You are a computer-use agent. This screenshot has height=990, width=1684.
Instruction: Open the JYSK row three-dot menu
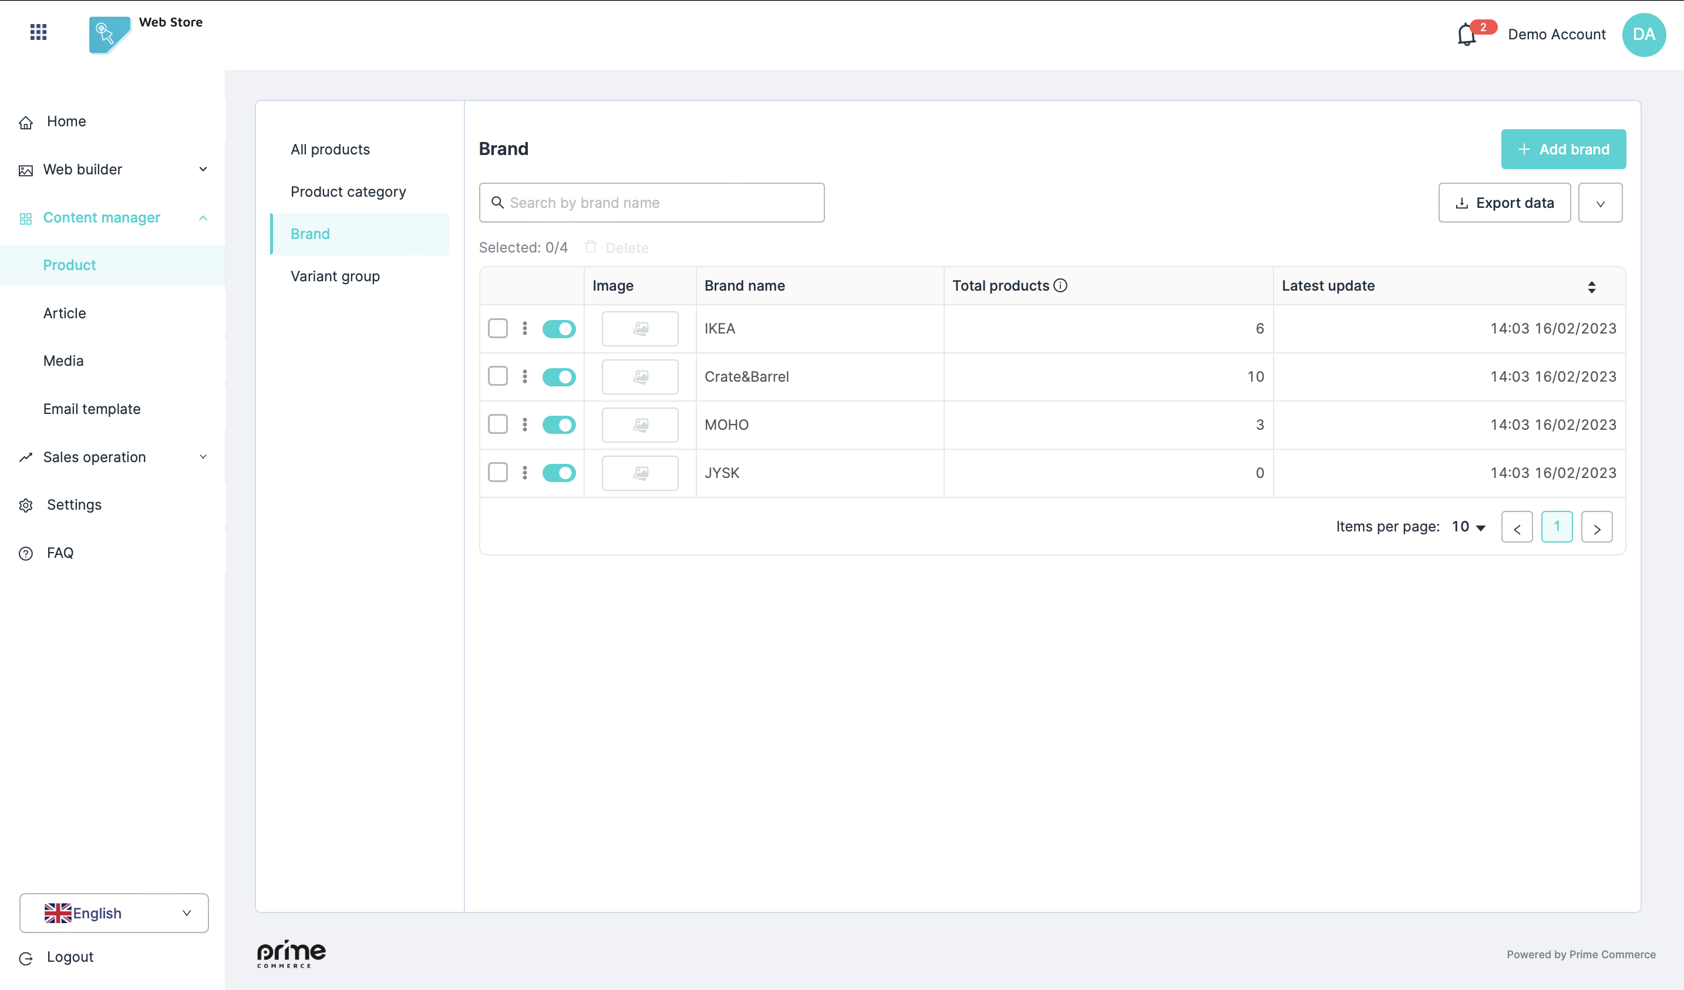[x=524, y=473]
